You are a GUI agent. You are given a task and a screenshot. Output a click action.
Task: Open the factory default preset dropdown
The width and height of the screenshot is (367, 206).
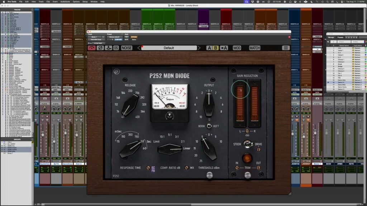[x=115, y=37]
